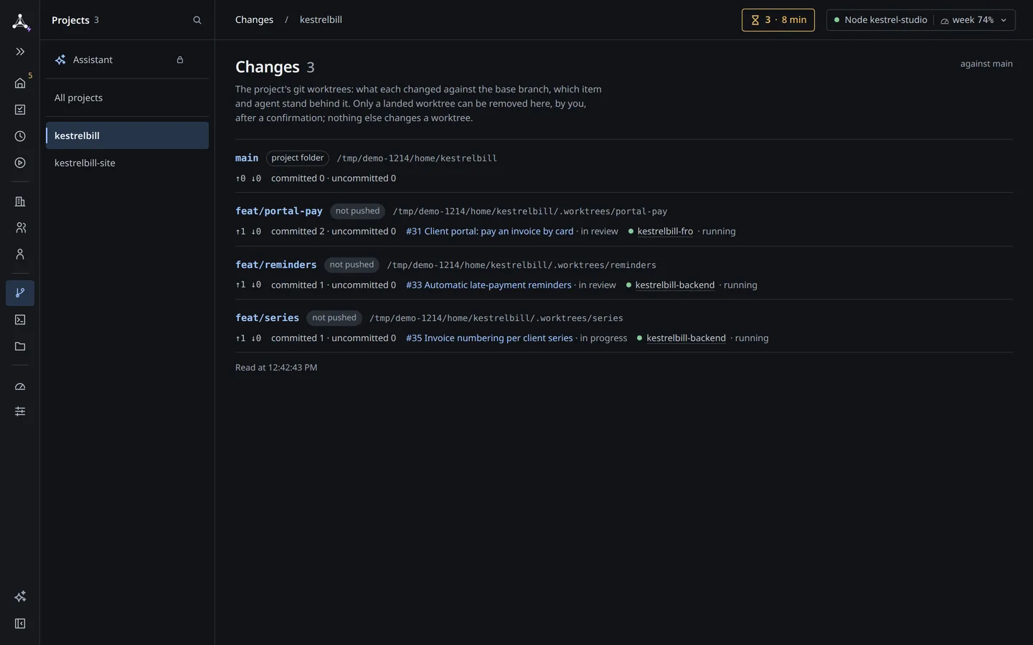The height and width of the screenshot is (645, 1033).
Task: Select the kestrelbill-site project
Action: 127,163
